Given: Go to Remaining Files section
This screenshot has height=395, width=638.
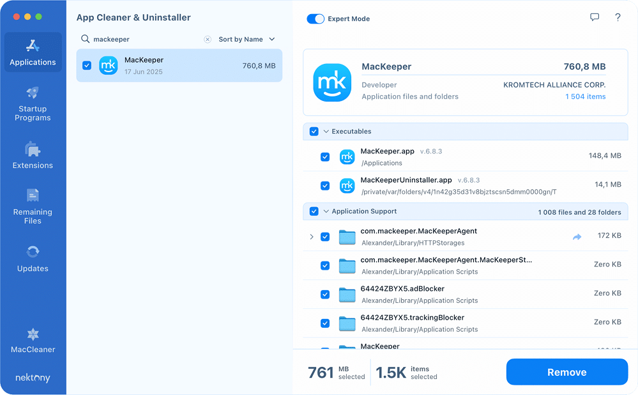Looking at the screenshot, I should (33, 206).
